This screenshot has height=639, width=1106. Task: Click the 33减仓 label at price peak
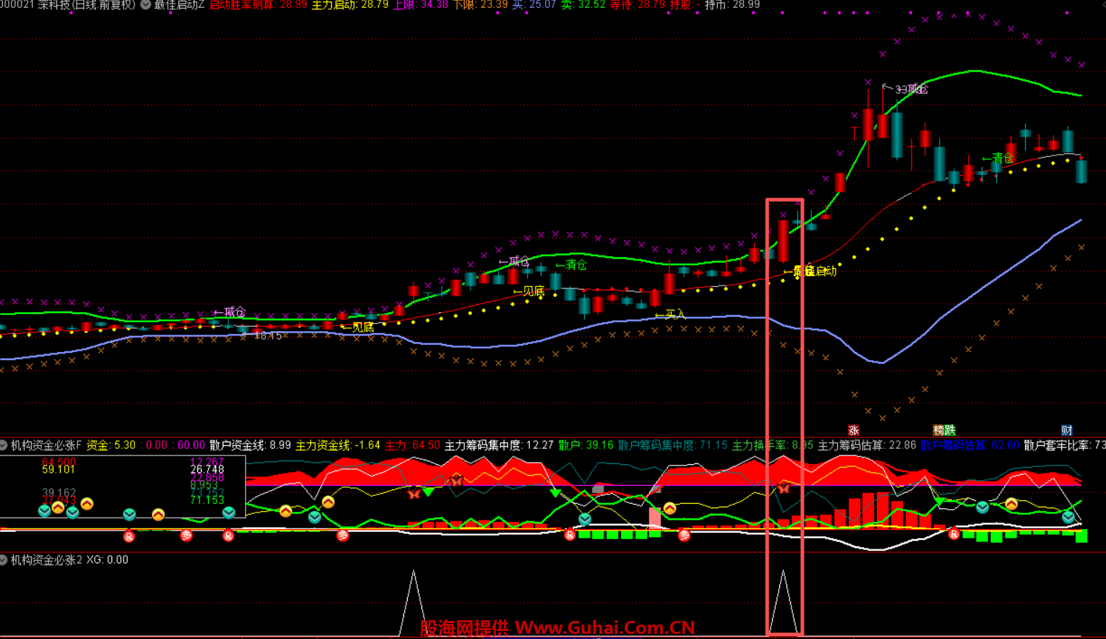click(911, 89)
